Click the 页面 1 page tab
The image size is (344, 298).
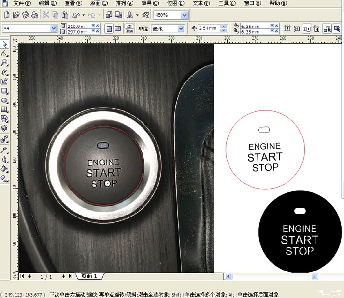tap(90, 276)
